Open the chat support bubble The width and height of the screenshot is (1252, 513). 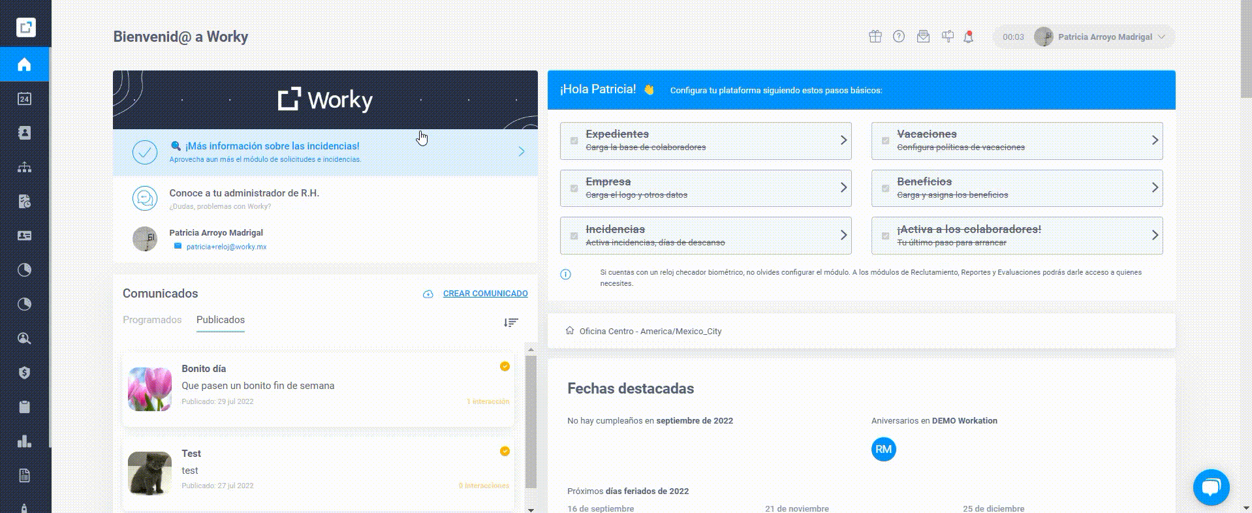(x=1211, y=487)
